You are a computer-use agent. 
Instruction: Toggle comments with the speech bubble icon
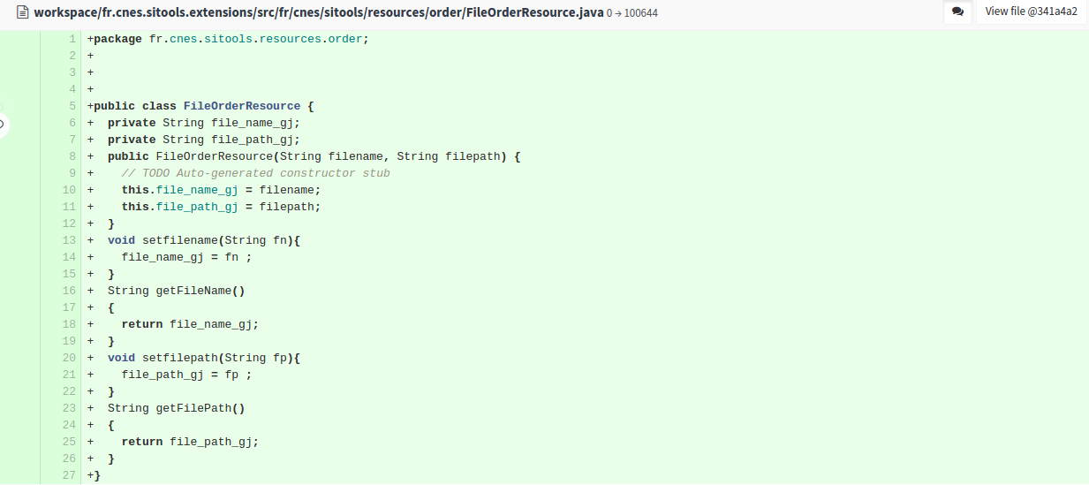click(x=957, y=12)
